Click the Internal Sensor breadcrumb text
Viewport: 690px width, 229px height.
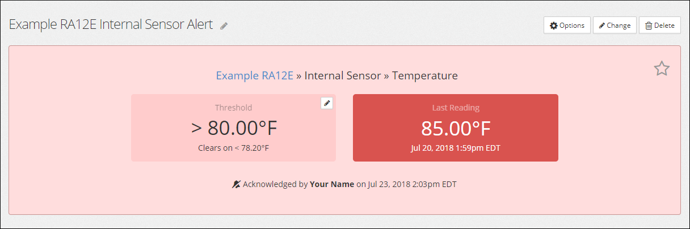(x=343, y=75)
